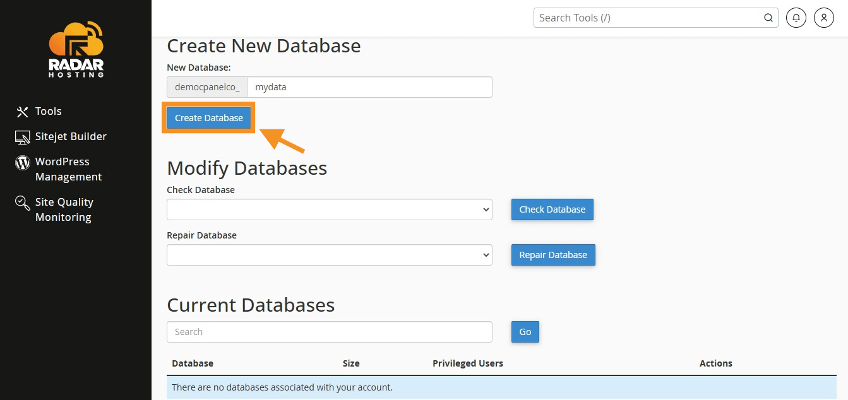The height and width of the screenshot is (400, 848).
Task: Click Go next to the database search
Action: click(x=525, y=332)
